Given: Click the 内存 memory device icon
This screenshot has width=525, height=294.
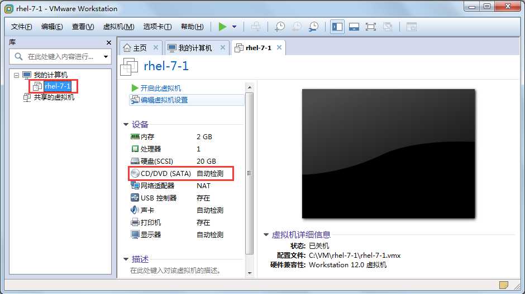Looking at the screenshot, I should coord(135,136).
